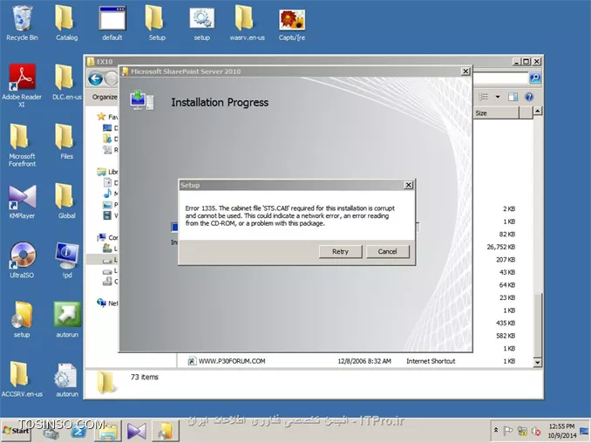Open the Organize menu in Explorer
591x443 pixels.
105,98
